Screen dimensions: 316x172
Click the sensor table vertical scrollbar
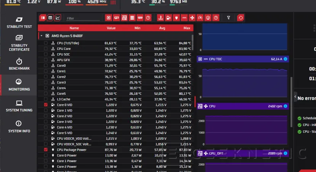192,42
